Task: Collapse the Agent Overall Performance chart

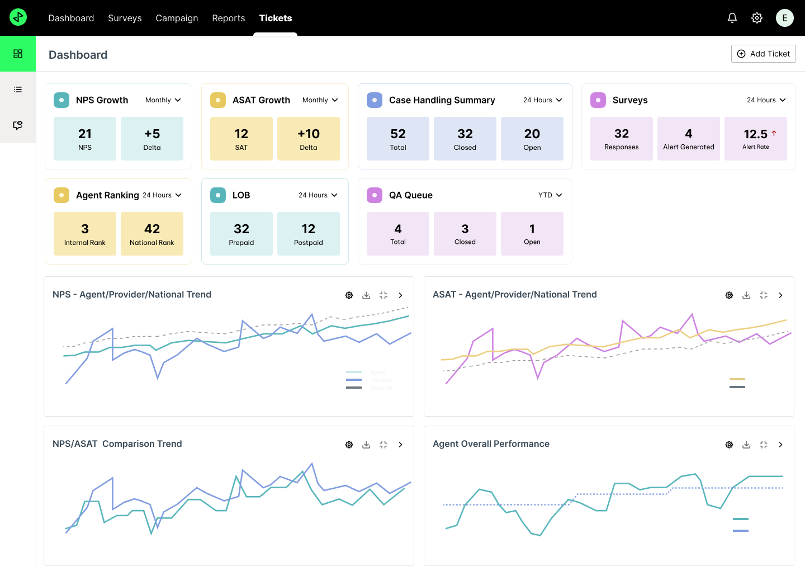Action: (763, 445)
